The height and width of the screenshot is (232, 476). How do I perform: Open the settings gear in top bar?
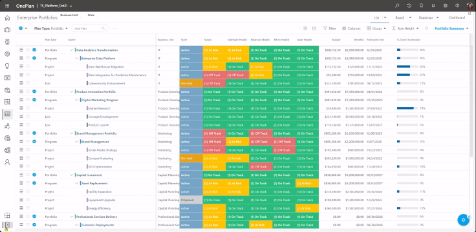tap(446, 6)
